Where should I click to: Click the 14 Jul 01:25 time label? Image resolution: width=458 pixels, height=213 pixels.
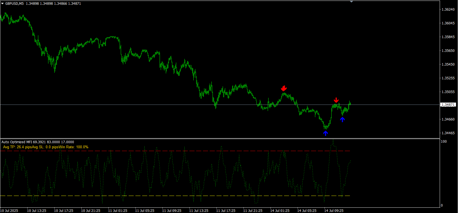(x=280, y=211)
